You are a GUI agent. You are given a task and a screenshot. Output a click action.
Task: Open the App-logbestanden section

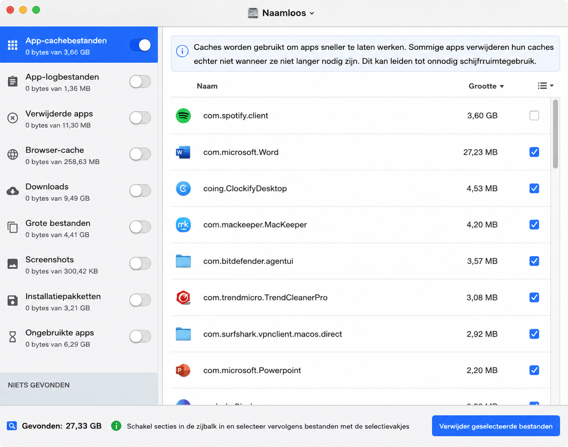79,82
